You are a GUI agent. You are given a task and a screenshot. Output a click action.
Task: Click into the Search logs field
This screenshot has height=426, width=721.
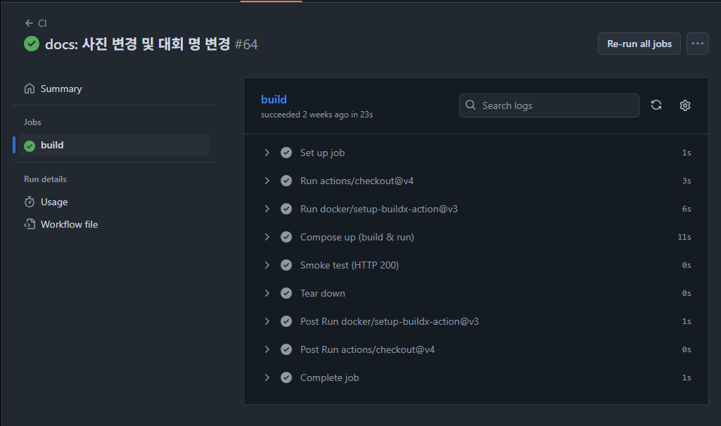point(556,105)
